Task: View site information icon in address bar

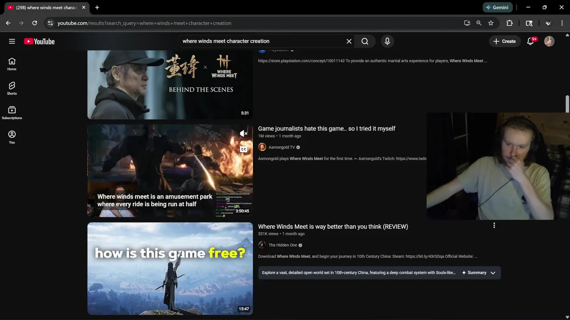Action: click(50, 23)
